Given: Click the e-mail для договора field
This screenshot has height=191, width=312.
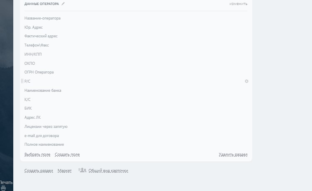Looking at the screenshot, I should (41, 136).
